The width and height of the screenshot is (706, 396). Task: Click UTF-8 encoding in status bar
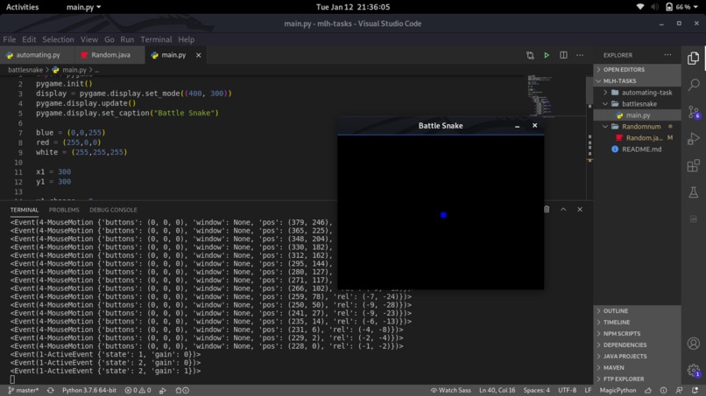coord(567,390)
